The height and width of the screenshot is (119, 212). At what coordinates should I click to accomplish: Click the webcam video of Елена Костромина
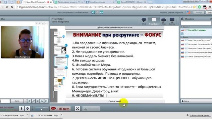coord(23,42)
